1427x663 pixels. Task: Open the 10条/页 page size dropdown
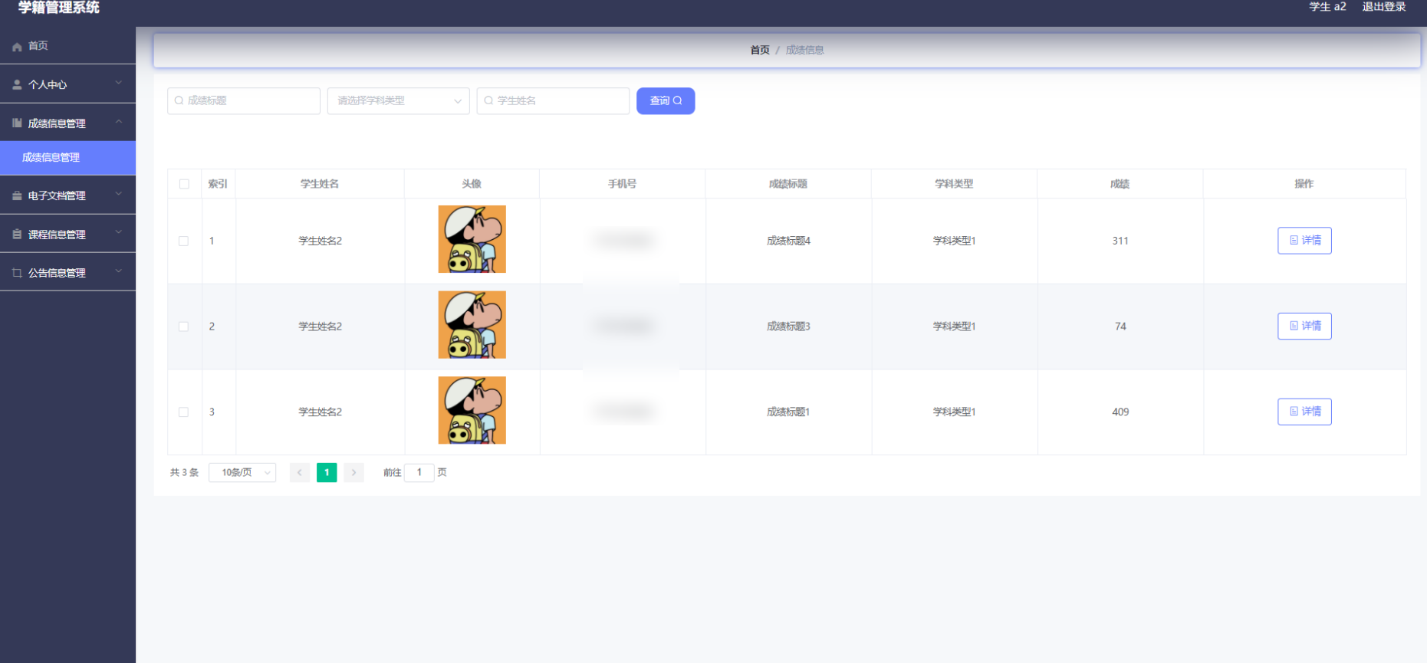[x=242, y=473]
